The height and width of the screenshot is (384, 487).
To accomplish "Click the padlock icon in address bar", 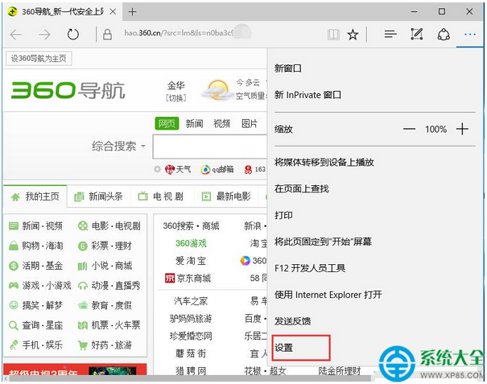I will coord(108,35).
